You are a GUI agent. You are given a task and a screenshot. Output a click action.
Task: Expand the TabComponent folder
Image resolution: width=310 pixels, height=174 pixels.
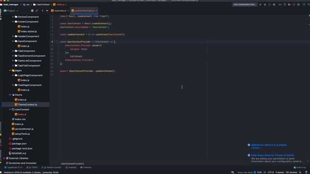coord(13,51)
